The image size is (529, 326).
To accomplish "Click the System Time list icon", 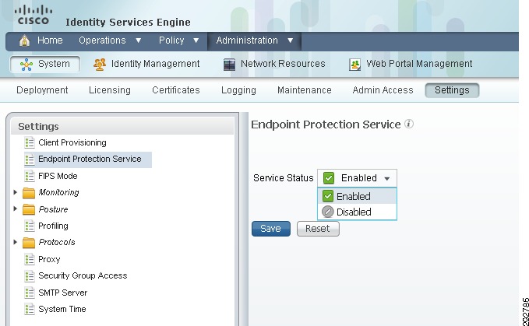I will point(30,309).
